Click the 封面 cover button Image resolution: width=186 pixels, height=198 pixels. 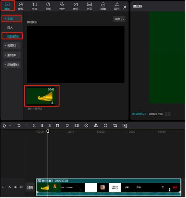click(x=30, y=187)
